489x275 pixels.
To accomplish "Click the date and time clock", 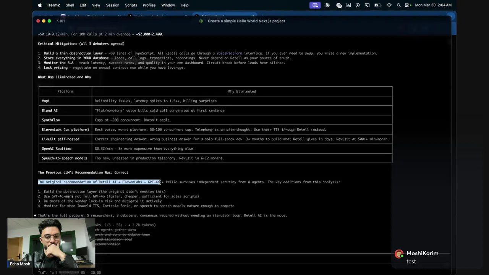I will point(433,5).
